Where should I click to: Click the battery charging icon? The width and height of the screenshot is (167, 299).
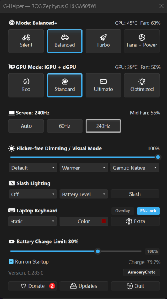[12, 242]
